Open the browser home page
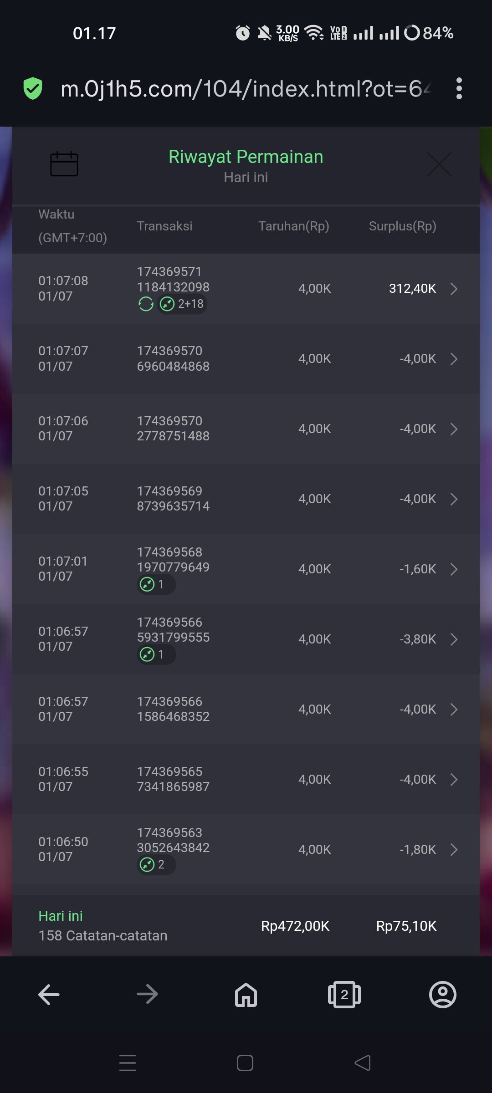 (246, 994)
